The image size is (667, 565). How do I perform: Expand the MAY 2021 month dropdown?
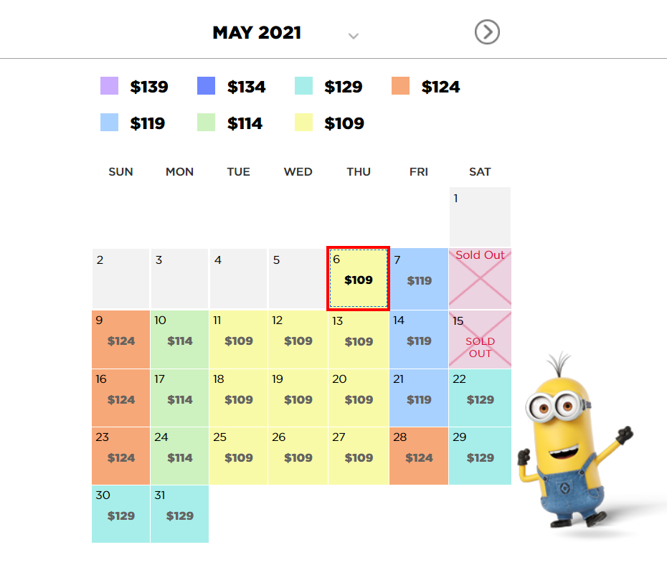pyautogui.click(x=353, y=35)
